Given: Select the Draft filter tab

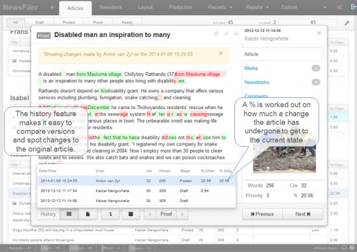Looking at the screenshot, I should [x=40, y=22].
